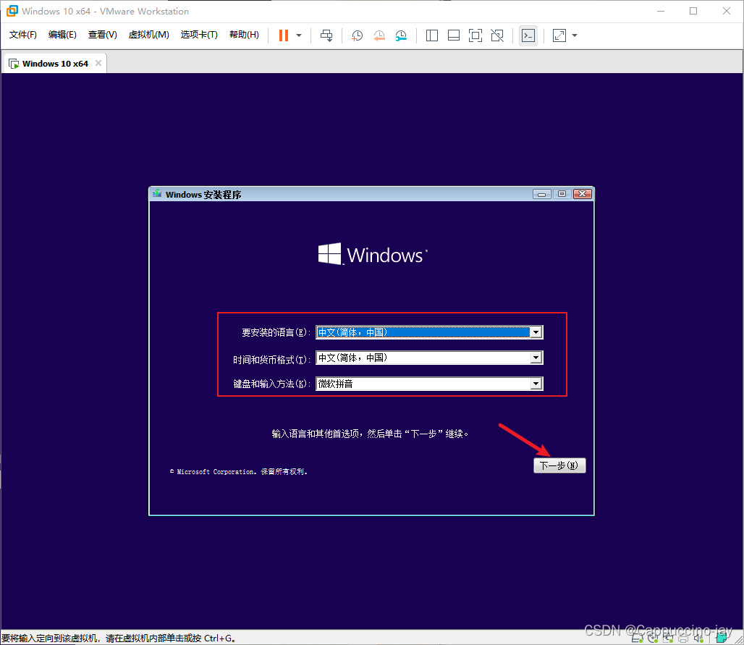744x645 pixels.
Task: Minimize the Windows 安装程序 dialog
Action: coord(541,194)
